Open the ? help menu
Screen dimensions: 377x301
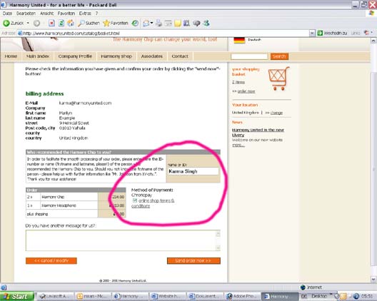coord(96,14)
